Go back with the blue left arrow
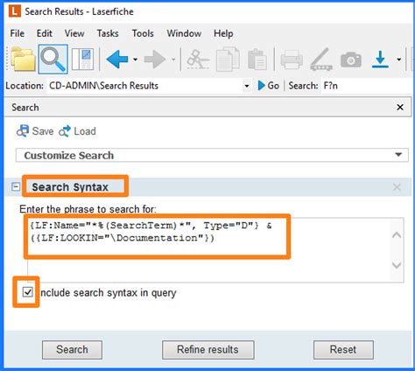The height and width of the screenshot is (371, 415). coord(117,59)
